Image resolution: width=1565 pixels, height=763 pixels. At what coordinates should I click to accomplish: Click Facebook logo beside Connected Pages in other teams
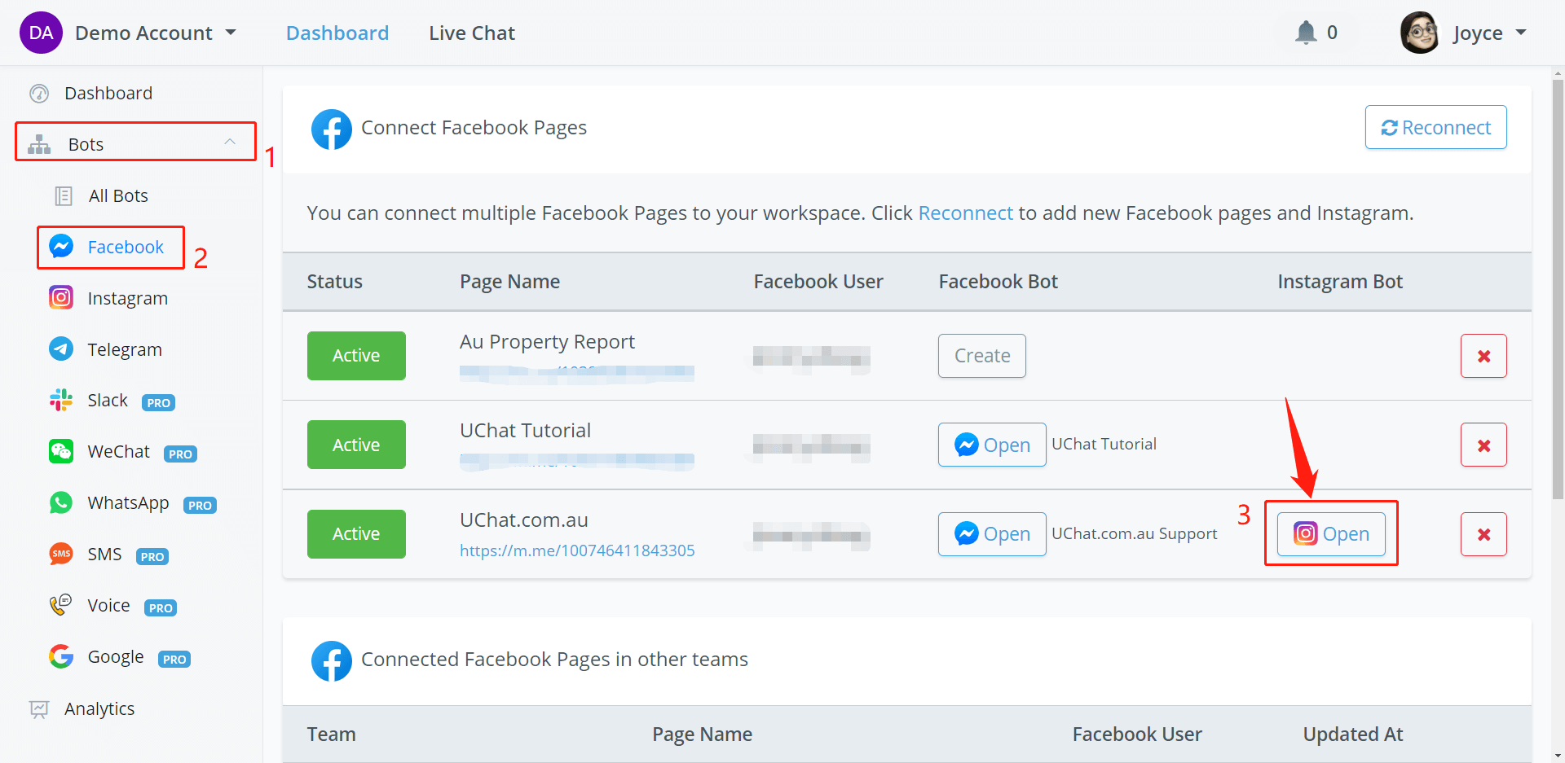pos(332,661)
